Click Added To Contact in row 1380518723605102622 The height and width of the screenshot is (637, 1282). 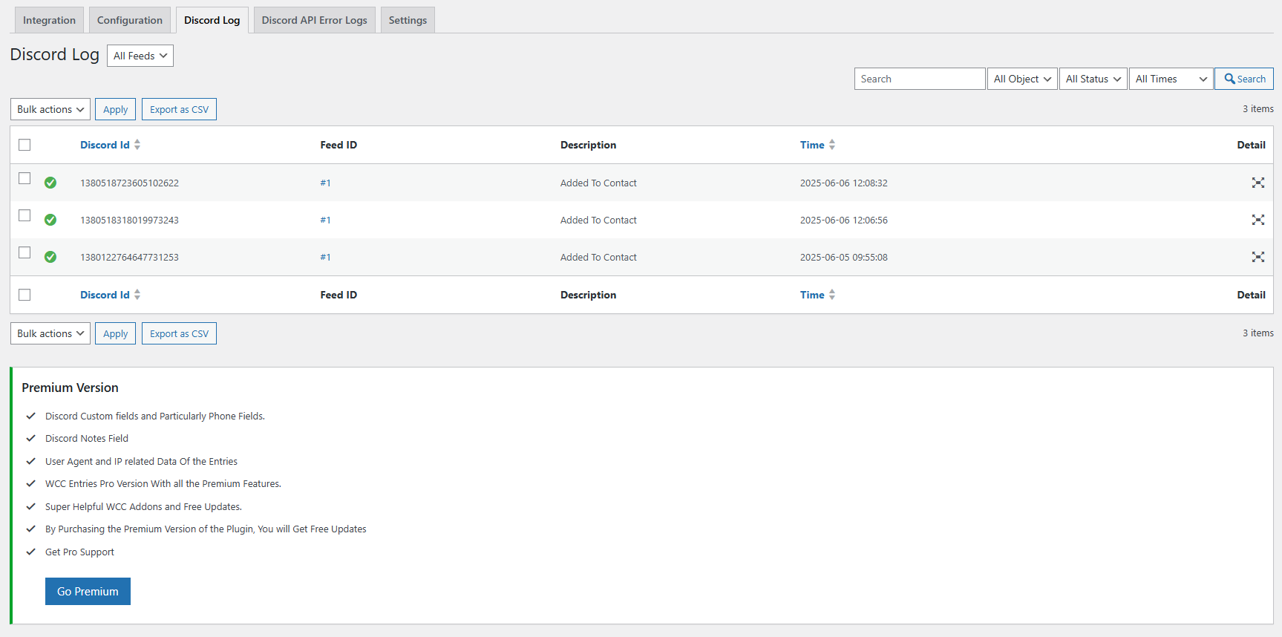click(598, 183)
